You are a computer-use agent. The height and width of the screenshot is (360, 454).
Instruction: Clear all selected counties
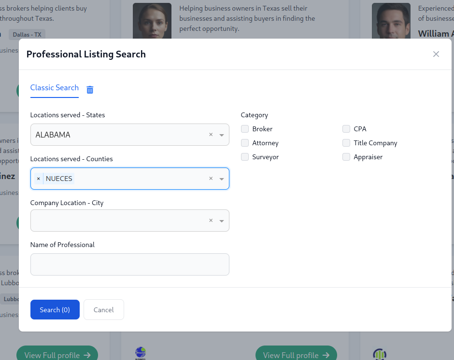(x=211, y=179)
